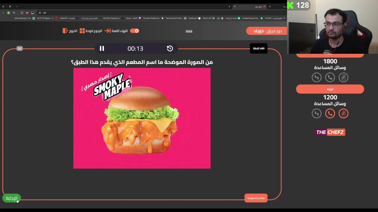The width and height of the screenshot is (378, 212).
Task: Use the phone-call lifeline under score 1200
Action: pyautogui.click(x=330, y=113)
